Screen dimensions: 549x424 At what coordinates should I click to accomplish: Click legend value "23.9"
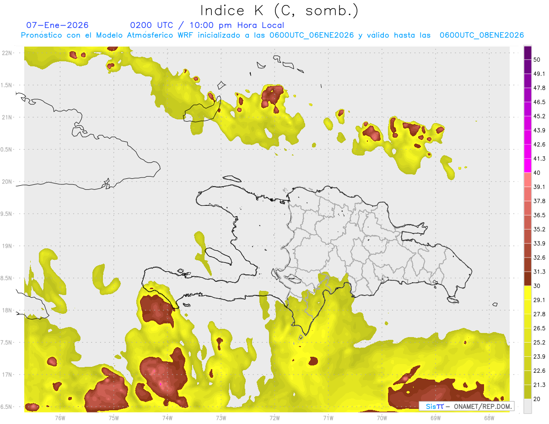tap(539, 356)
